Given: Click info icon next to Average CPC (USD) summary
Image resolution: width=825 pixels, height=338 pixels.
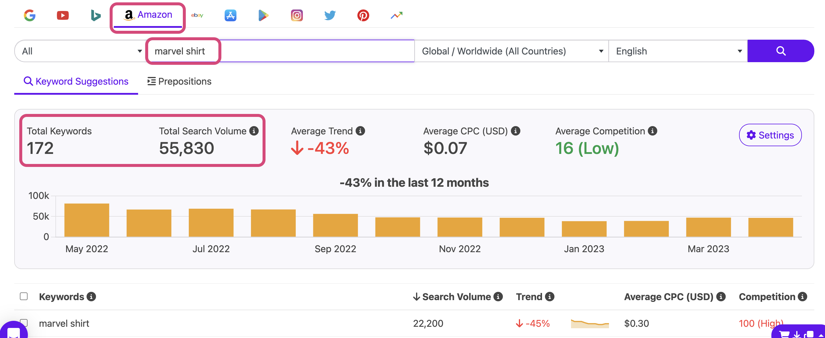Looking at the screenshot, I should 515,131.
